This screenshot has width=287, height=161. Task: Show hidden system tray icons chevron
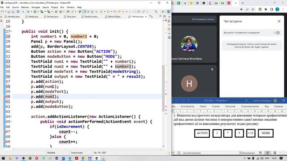[x=244, y=158]
